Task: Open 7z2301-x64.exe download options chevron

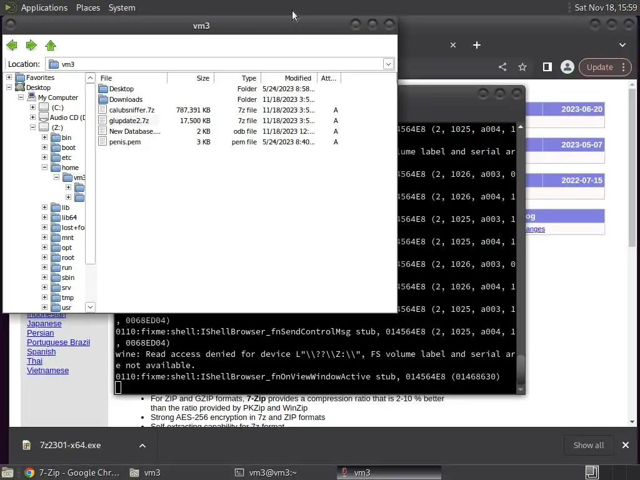Action: pyautogui.click(x=142, y=445)
